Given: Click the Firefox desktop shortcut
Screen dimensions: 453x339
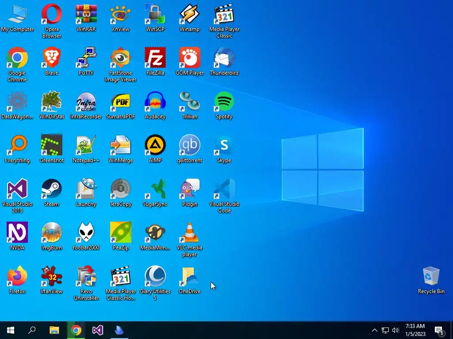Looking at the screenshot, I should (x=17, y=280).
